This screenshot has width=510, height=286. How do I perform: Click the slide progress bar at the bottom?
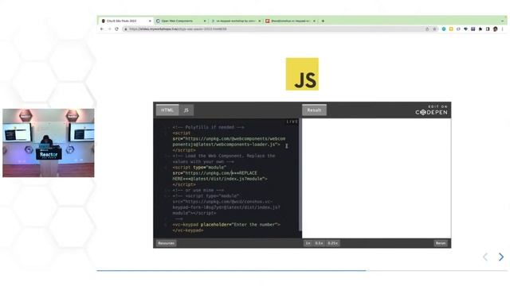click(x=302, y=270)
